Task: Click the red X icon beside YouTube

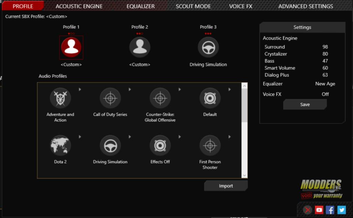Action: pos(307,210)
